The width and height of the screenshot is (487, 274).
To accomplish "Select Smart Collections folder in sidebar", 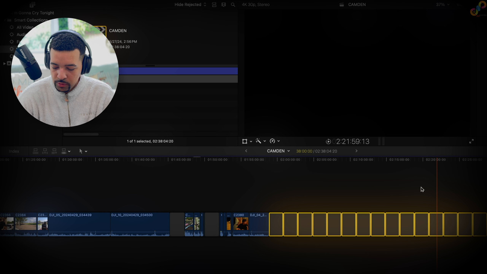I will (31, 20).
